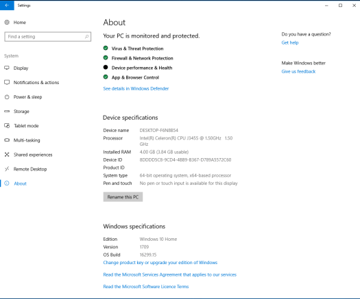Screen dimensions: 360x299
Task: Open See details in Windows Defender link
Action: coord(136,89)
